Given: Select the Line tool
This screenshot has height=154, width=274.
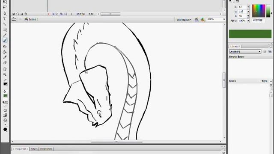Looking at the screenshot, I should [x=5, y=24].
